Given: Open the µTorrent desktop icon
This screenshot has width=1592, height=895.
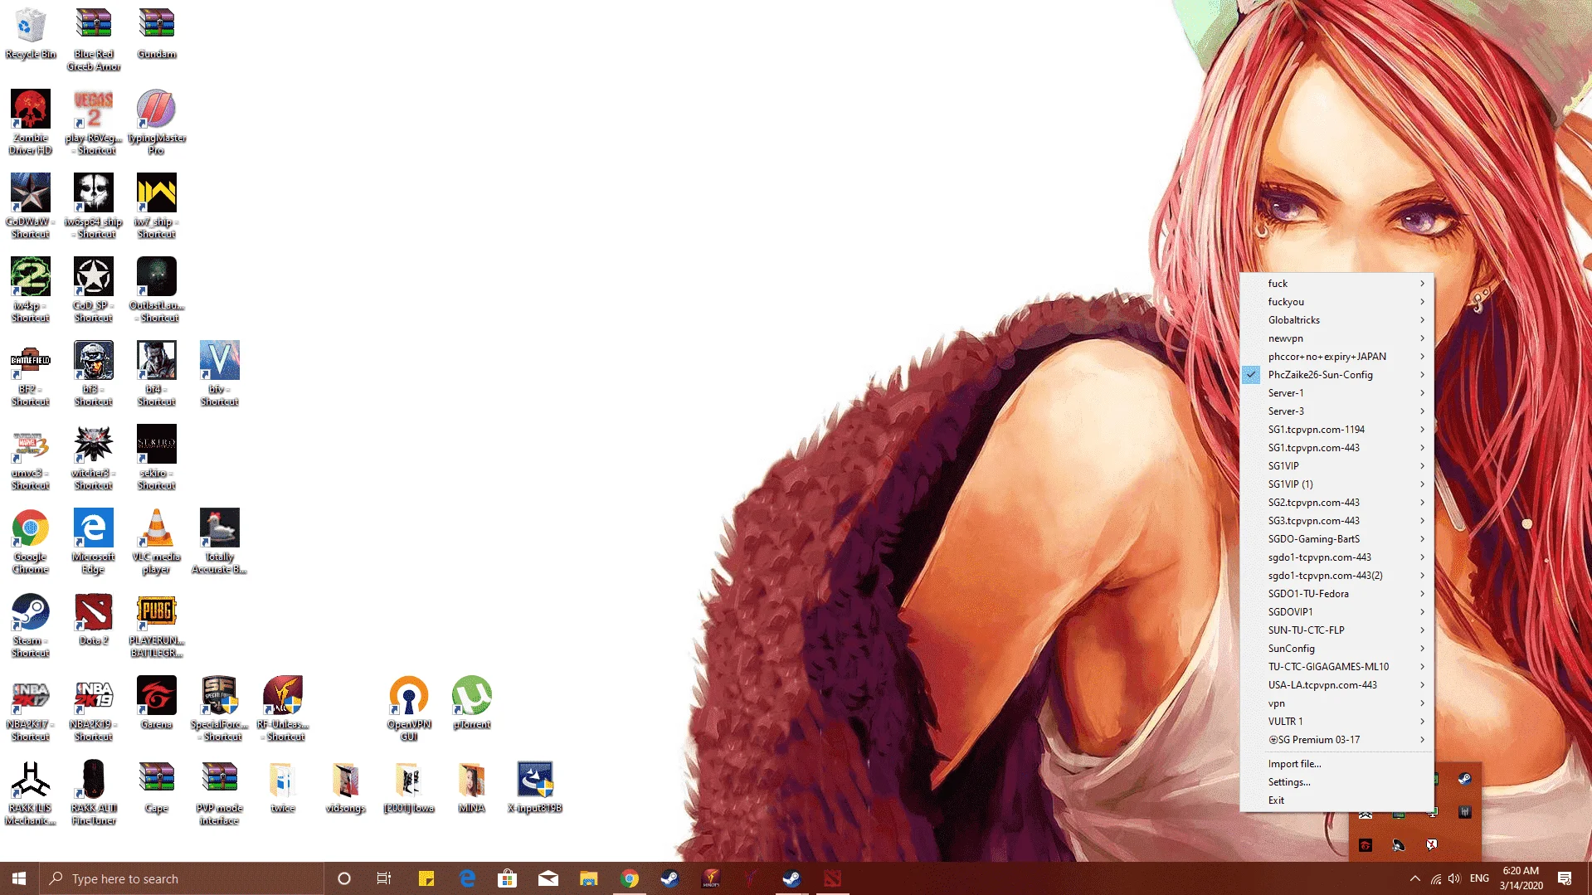Looking at the screenshot, I should [472, 702].
